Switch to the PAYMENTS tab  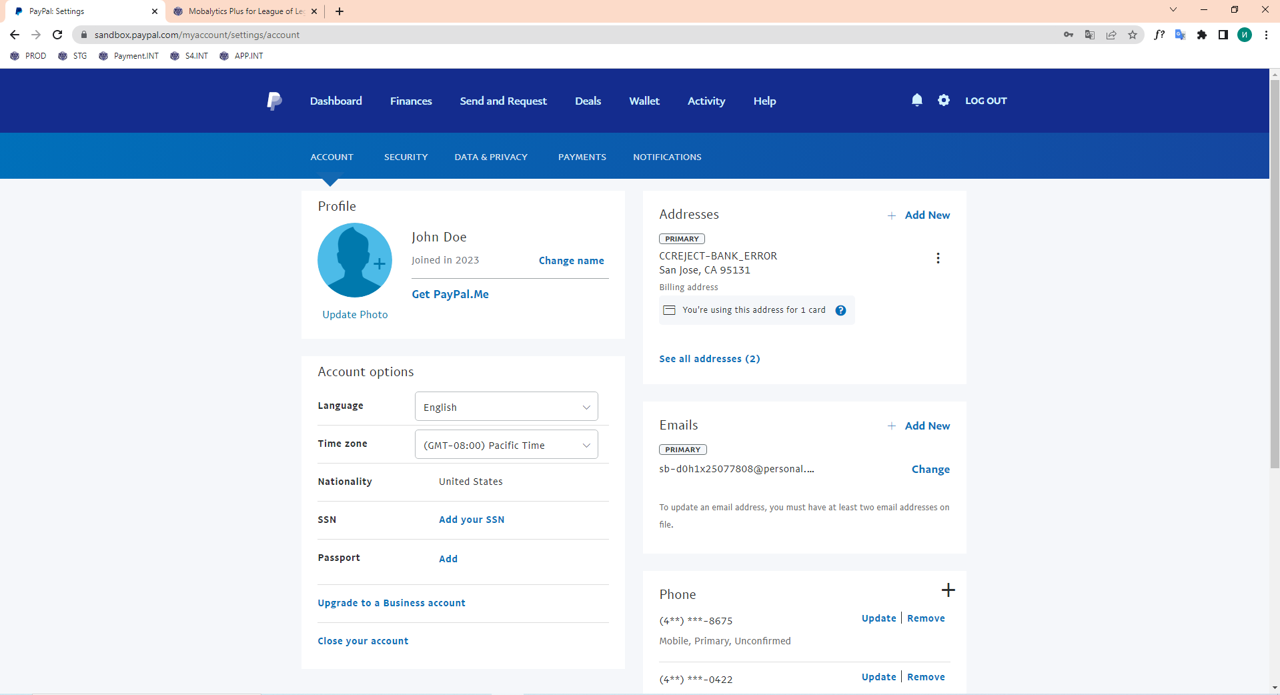[x=582, y=157]
